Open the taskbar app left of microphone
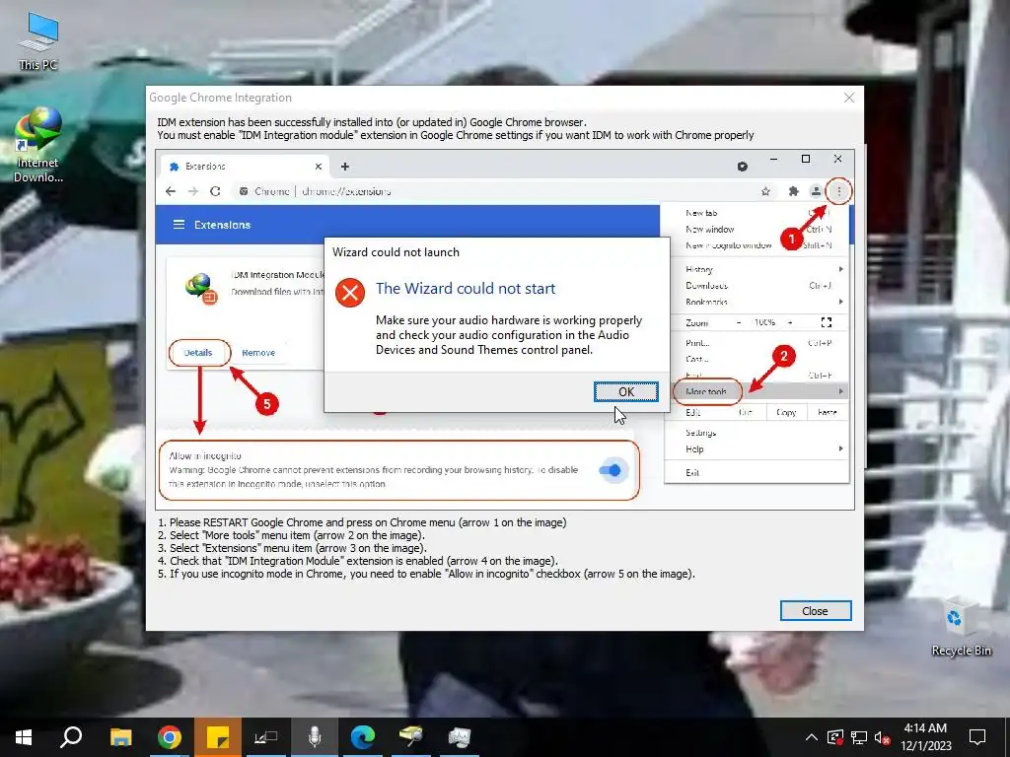The image size is (1010, 757). [266, 737]
